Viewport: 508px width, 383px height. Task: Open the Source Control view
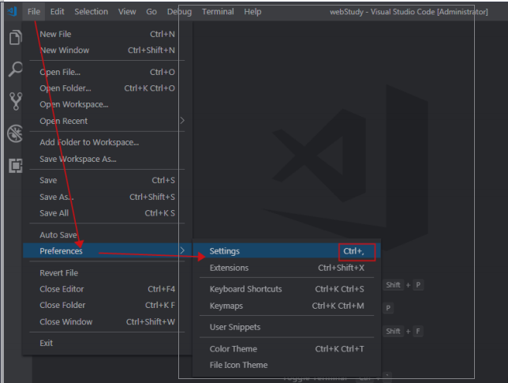pyautogui.click(x=16, y=101)
